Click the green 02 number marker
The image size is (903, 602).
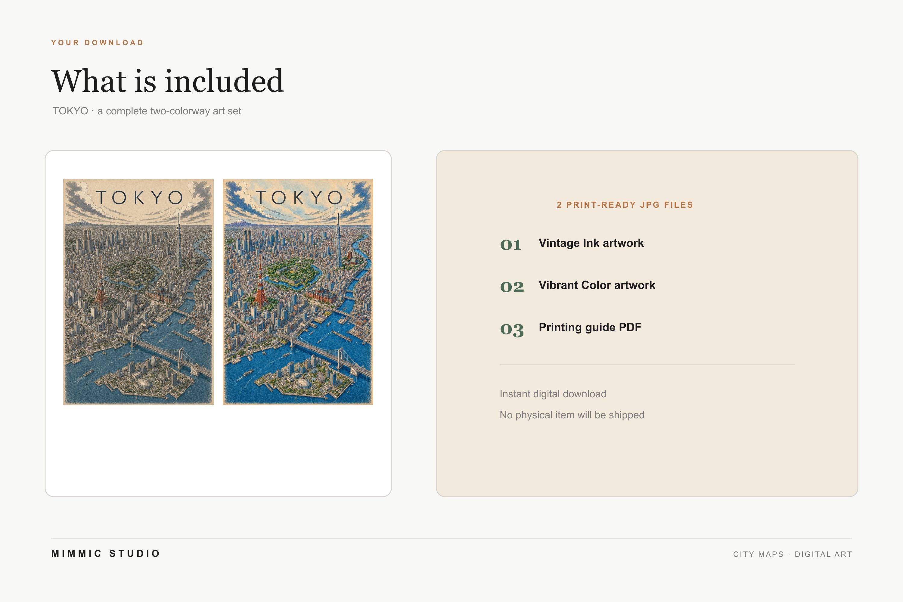click(x=512, y=287)
